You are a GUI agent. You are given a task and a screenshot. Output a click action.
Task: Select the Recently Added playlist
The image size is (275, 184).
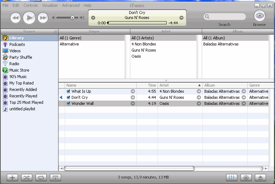tap(29, 90)
